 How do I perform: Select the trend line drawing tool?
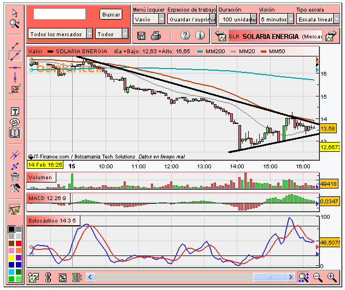tap(15, 55)
